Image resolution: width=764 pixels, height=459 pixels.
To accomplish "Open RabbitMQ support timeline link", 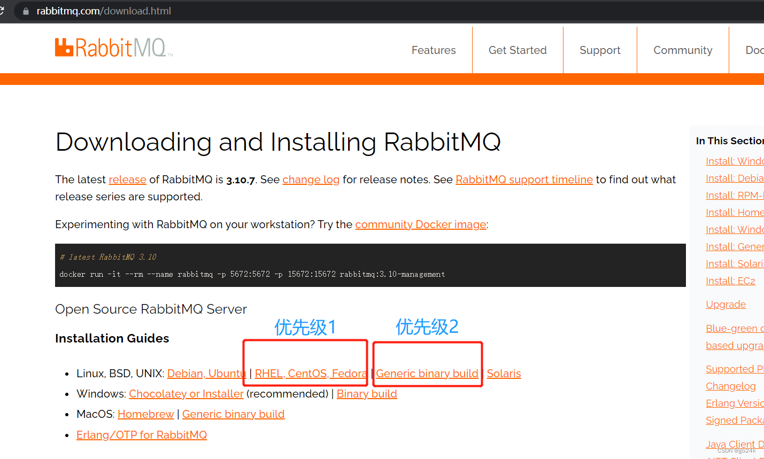I will (x=524, y=180).
